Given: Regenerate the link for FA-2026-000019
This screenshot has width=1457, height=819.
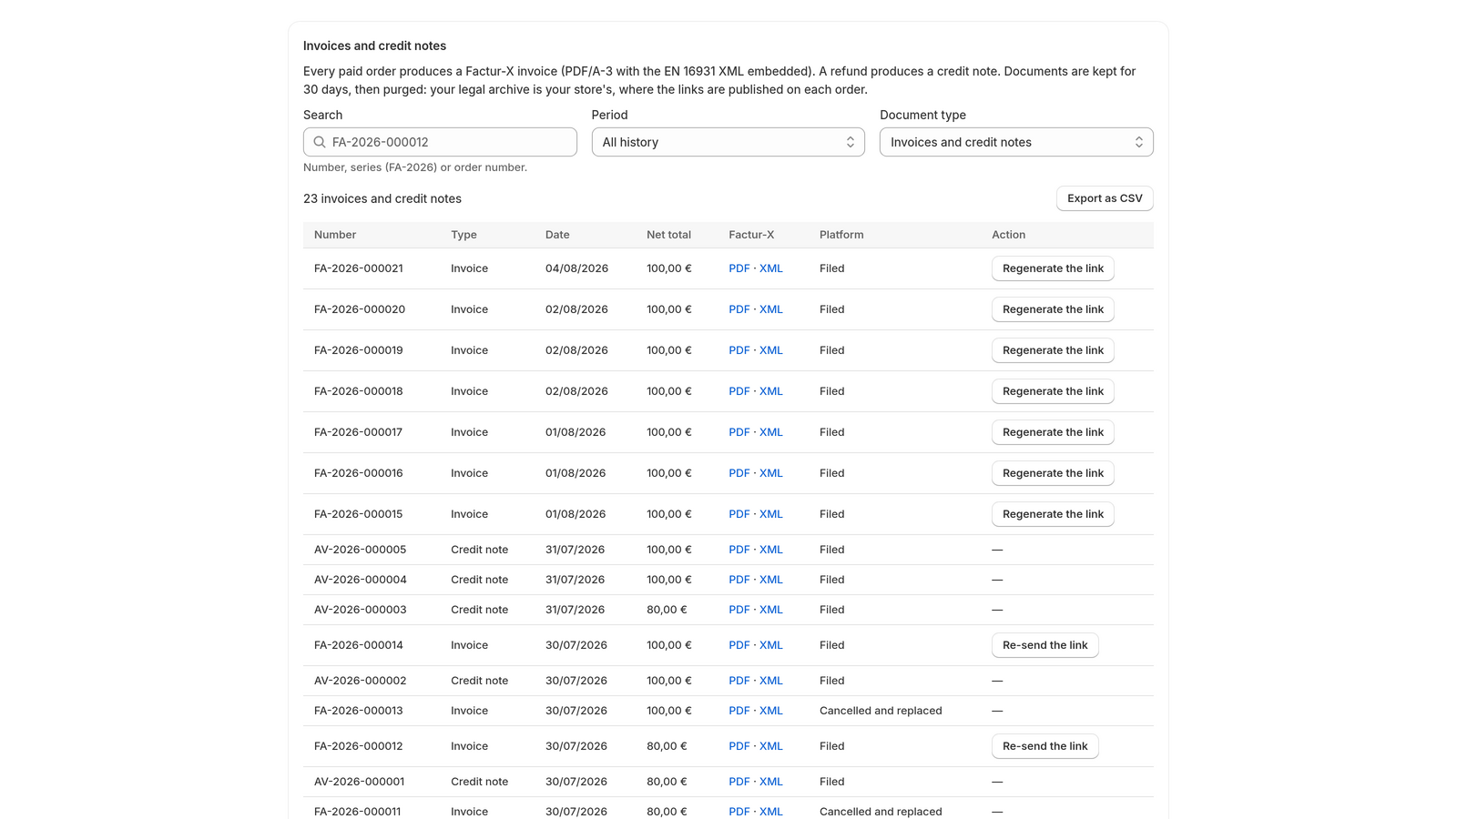Looking at the screenshot, I should 1053,350.
